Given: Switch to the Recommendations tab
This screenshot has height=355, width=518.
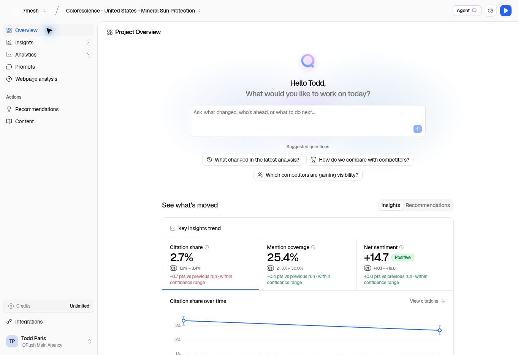Looking at the screenshot, I should pos(428,205).
